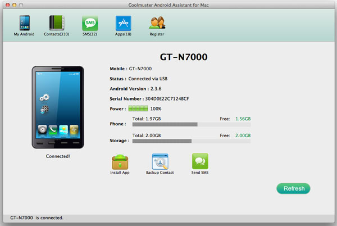Open the My Android tab icon
The image size is (337, 226).
25,23
